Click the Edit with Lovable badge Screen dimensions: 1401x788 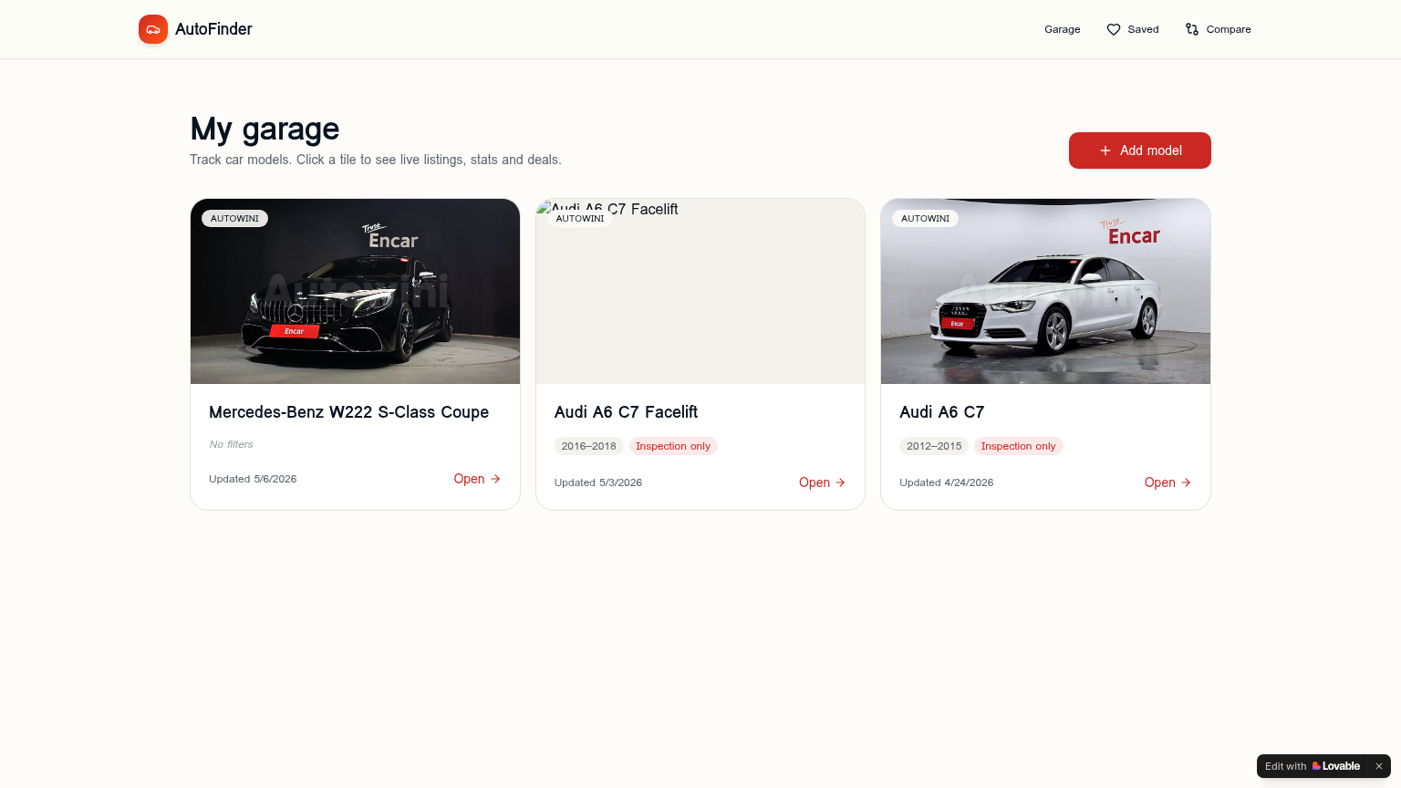(x=1313, y=766)
